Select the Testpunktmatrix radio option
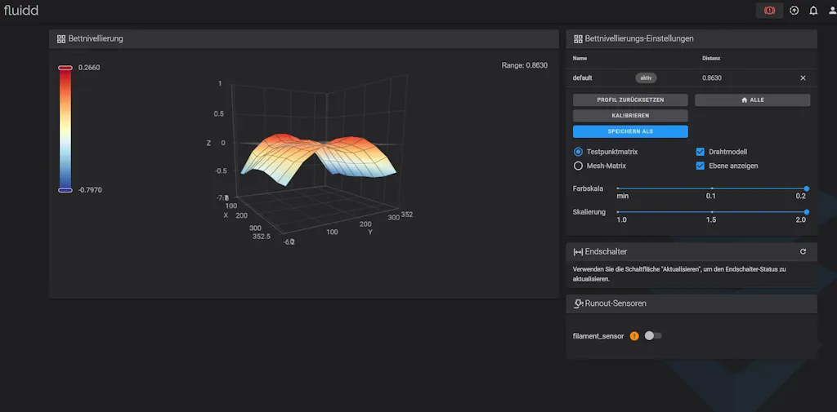Screen dimensions: 837x412 click(x=579, y=152)
